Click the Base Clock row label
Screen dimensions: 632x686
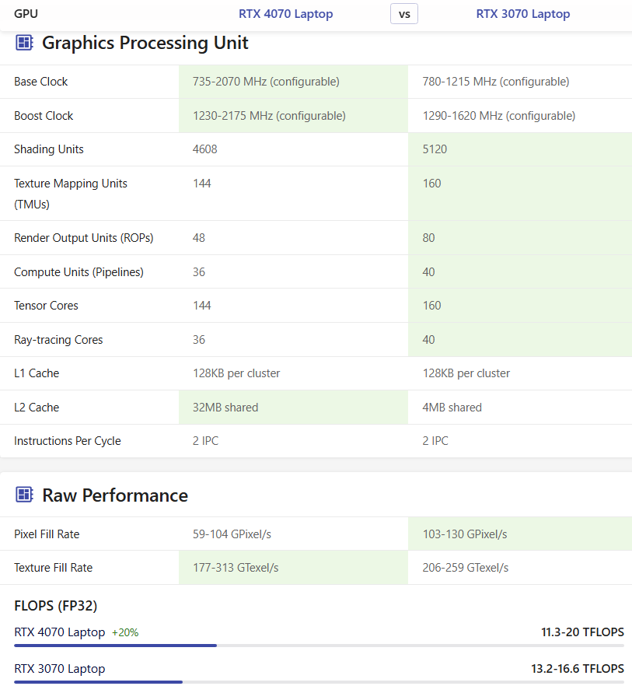[40, 82]
